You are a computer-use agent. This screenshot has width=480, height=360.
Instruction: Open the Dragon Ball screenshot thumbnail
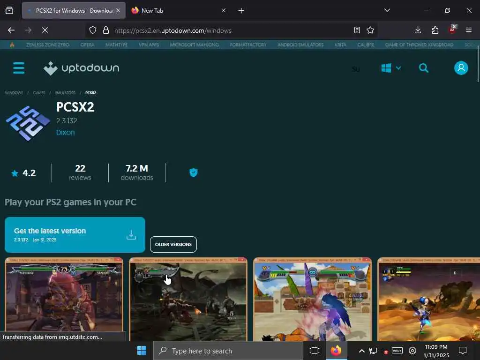[312, 299]
